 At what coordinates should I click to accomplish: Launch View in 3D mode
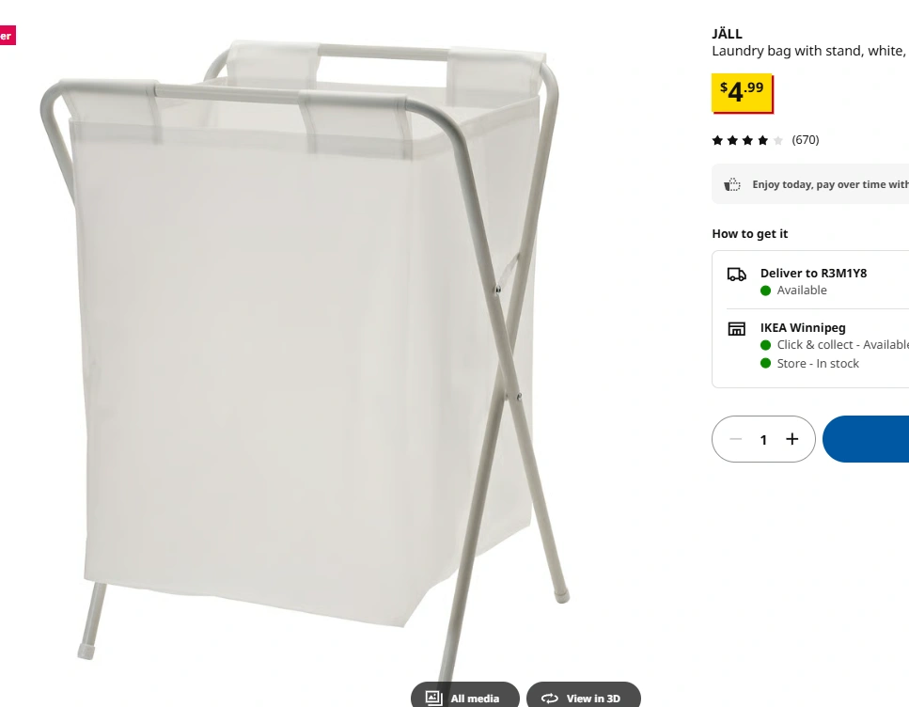point(583,697)
